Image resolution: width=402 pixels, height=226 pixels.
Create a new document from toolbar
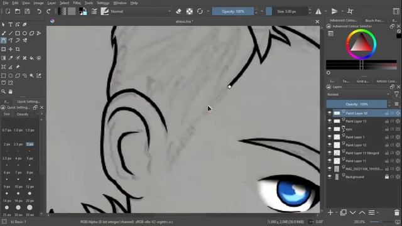(x=8, y=11)
